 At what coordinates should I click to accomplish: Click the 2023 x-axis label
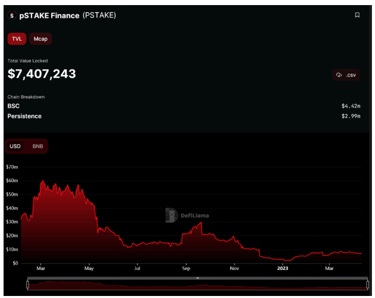click(x=283, y=269)
